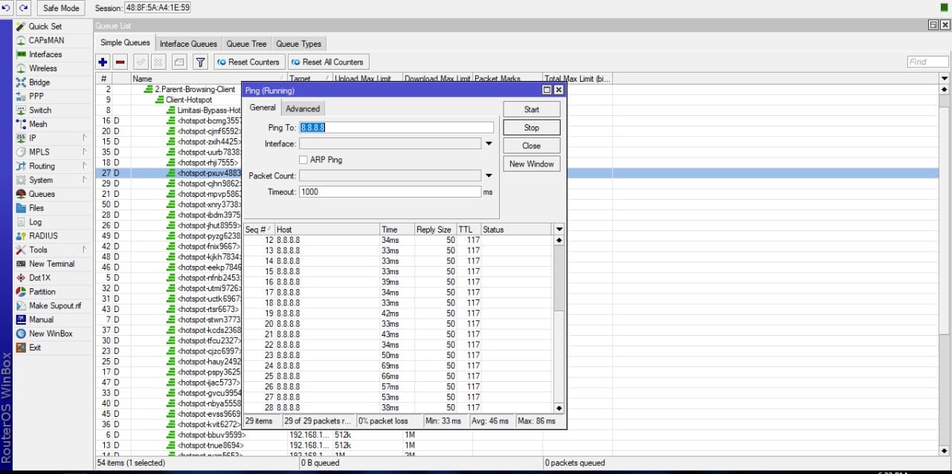Screen dimensions: 952x474
Task: Switch to Queue Tree tab
Action: [246, 44]
